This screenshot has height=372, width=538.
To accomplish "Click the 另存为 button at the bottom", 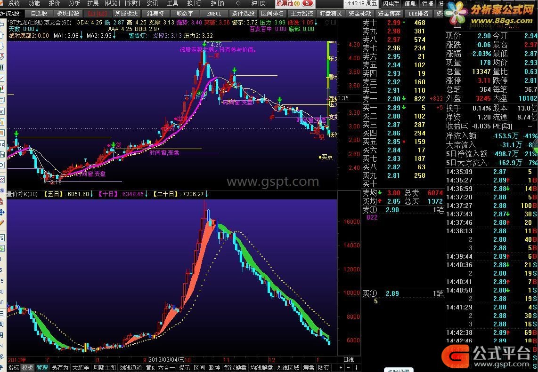I will [60, 368].
